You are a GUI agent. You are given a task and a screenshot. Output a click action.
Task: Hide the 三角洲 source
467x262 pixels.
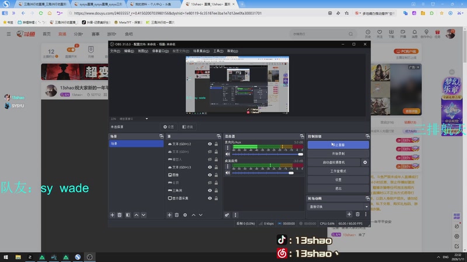[210, 190]
